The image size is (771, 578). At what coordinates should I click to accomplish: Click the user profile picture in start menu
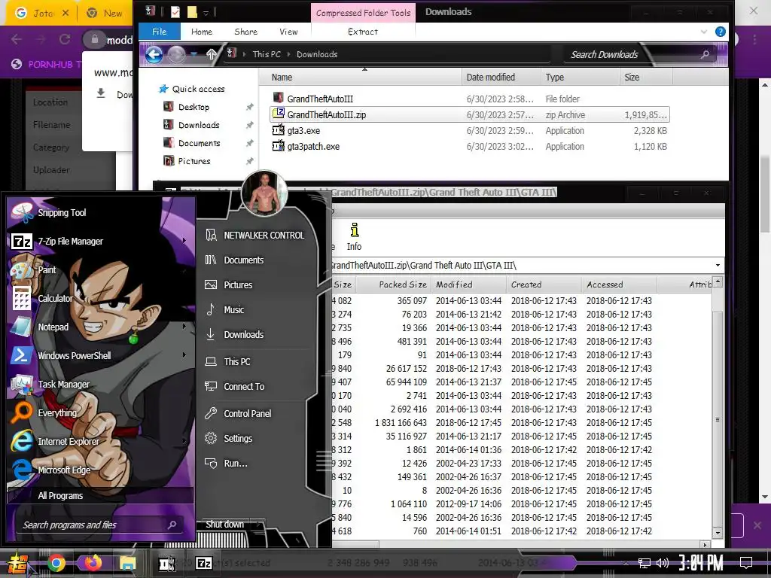coord(264,193)
